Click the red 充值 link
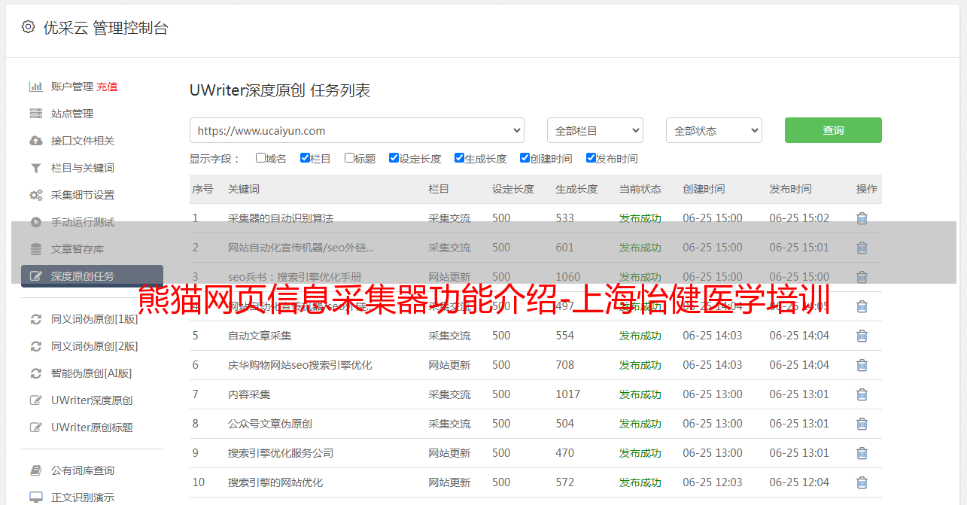 [x=107, y=87]
